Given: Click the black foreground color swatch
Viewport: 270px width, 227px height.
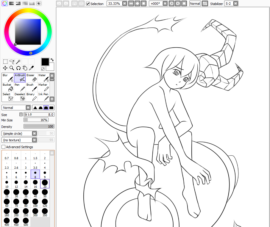Looking at the screenshot, I should click(45, 62).
